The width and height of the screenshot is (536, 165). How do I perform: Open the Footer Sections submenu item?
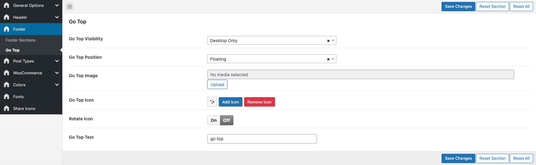click(x=21, y=40)
